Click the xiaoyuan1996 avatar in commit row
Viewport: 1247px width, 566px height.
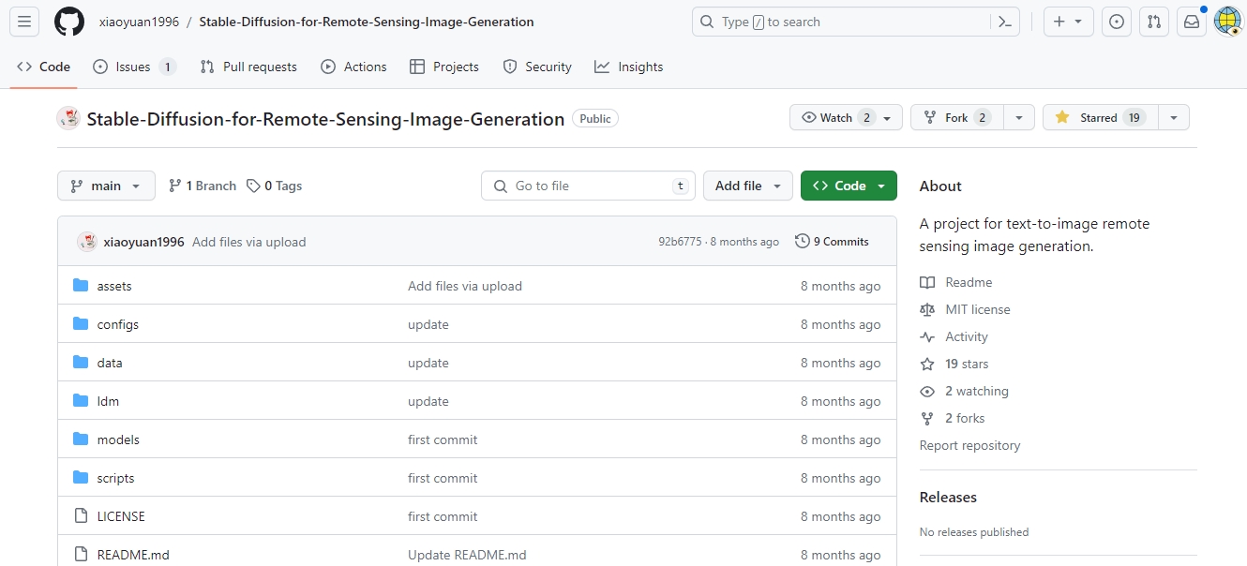point(87,242)
